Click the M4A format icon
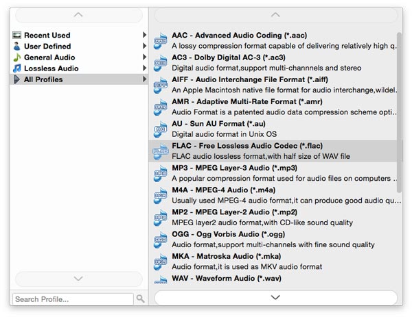 (161, 195)
